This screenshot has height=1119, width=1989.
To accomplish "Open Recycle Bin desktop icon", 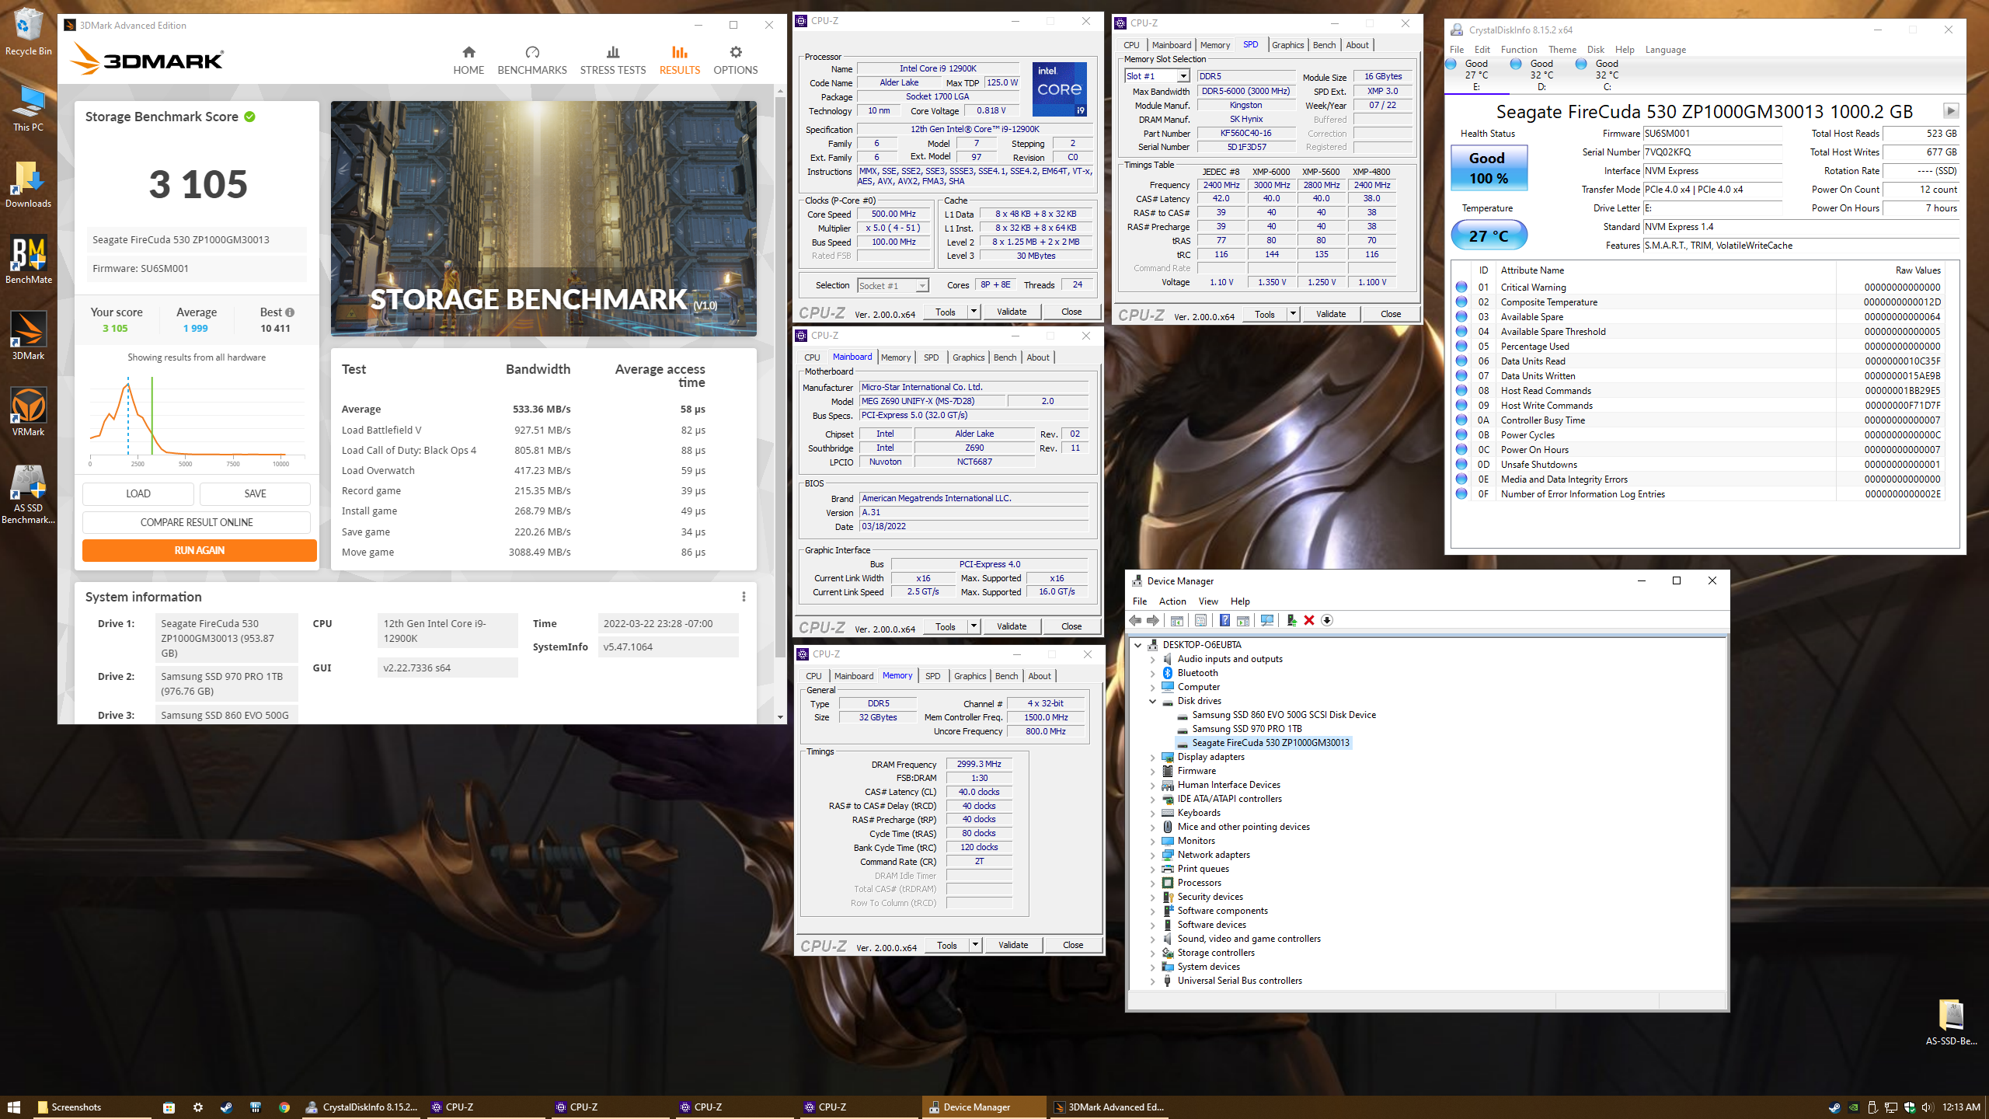I will click(x=28, y=32).
